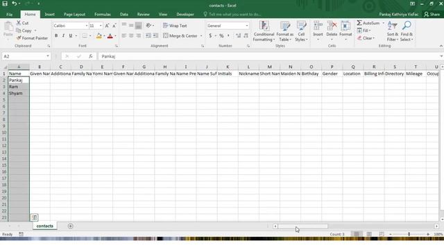
Task: Open Sort & Filter menu
Action: 393,31
